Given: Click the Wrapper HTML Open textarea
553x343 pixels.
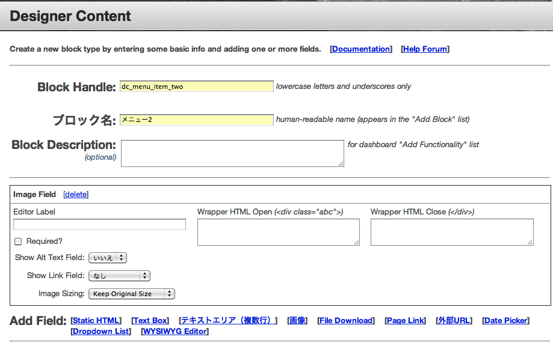Looking at the screenshot, I should pyautogui.click(x=278, y=232).
